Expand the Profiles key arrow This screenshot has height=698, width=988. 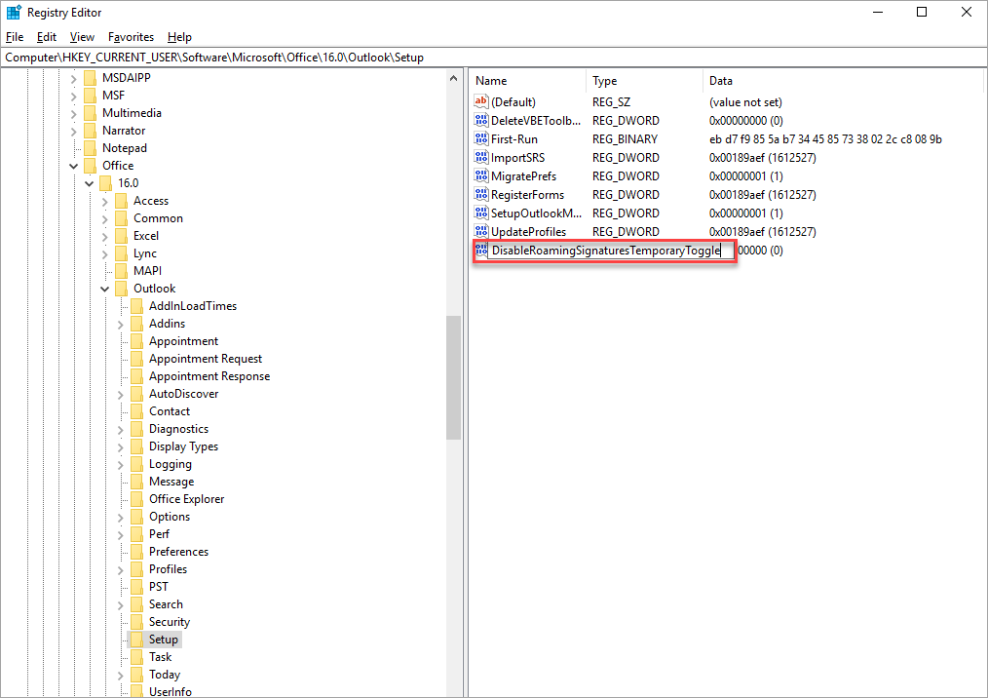coord(121,569)
